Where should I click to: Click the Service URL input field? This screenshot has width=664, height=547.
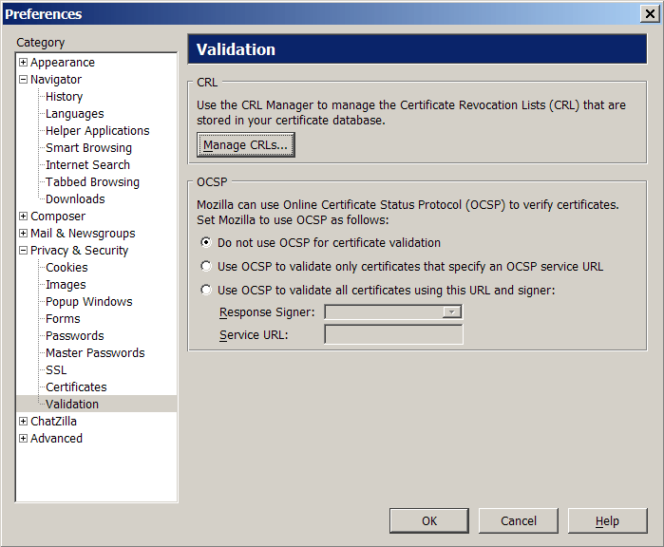coord(393,334)
